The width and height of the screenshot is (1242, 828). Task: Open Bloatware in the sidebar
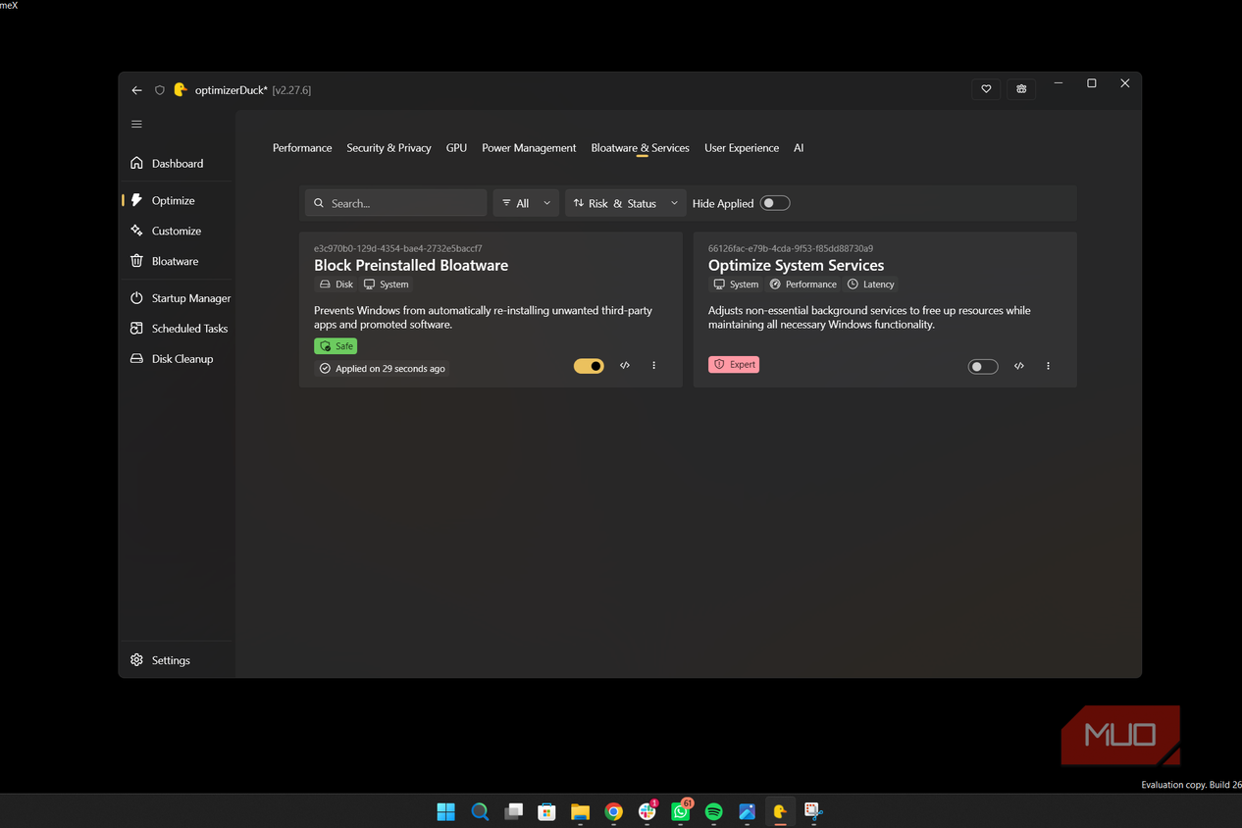click(x=177, y=261)
